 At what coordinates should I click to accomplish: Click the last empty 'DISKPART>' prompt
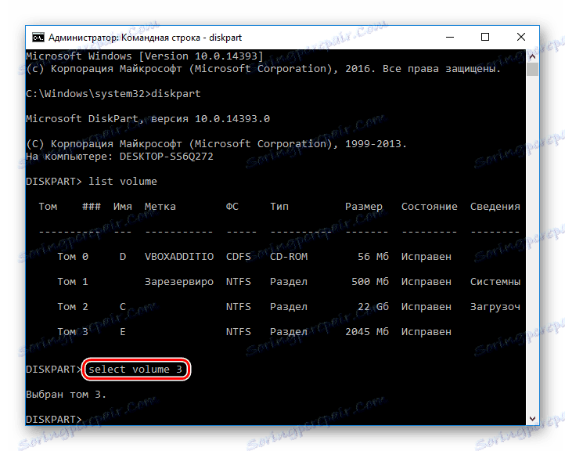coord(54,419)
